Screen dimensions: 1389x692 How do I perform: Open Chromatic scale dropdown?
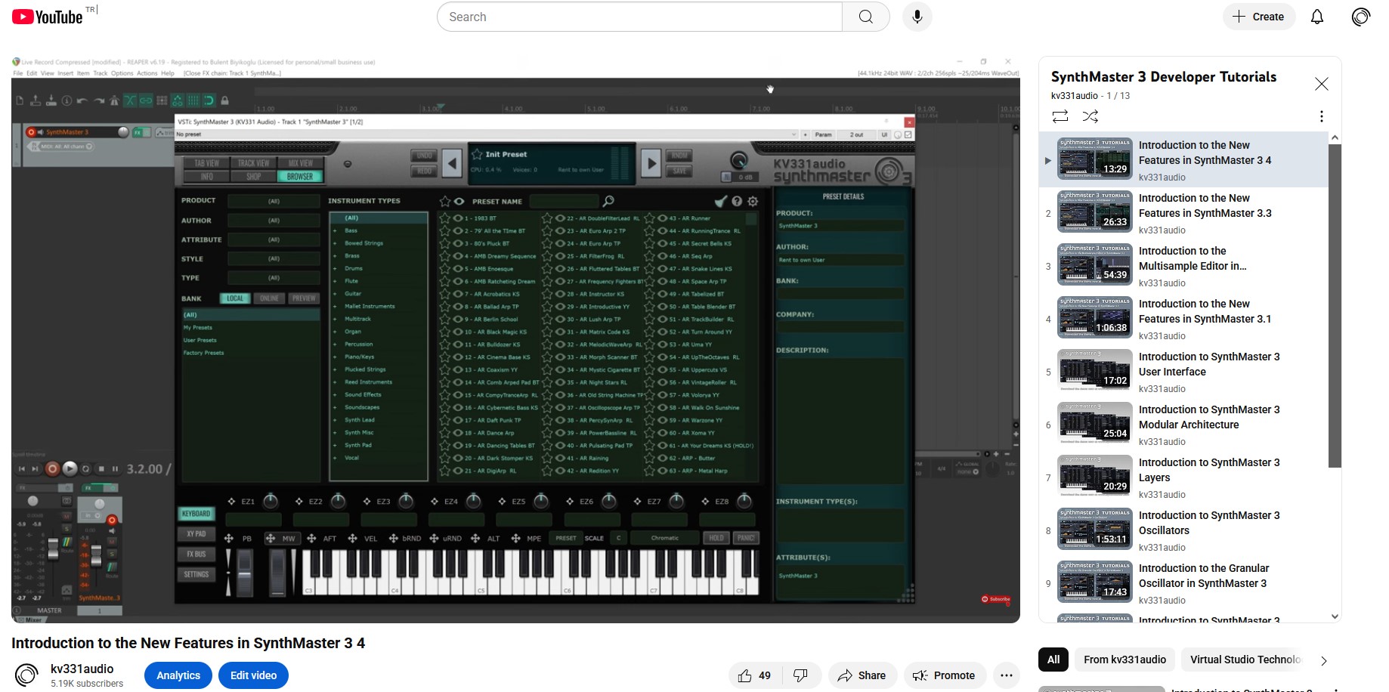point(664,538)
